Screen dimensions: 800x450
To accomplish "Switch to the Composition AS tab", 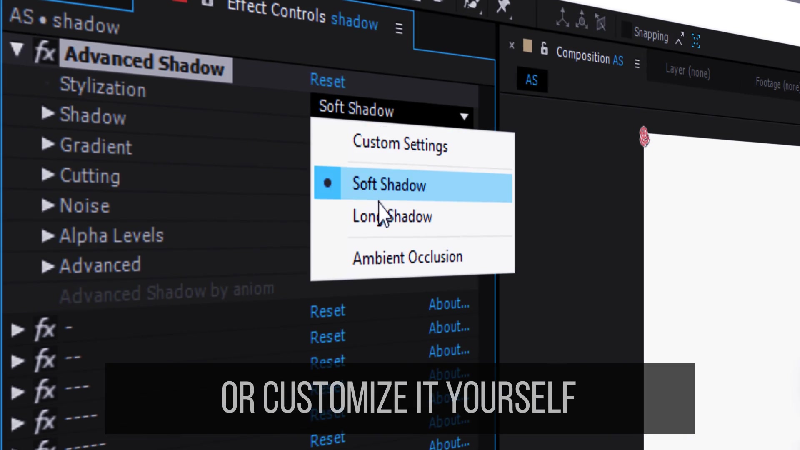I will coord(590,56).
